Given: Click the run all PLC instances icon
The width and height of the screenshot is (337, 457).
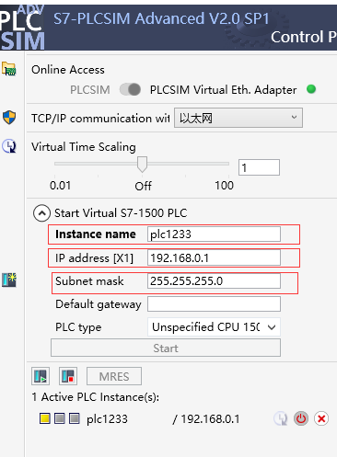Looking at the screenshot, I should tap(41, 376).
